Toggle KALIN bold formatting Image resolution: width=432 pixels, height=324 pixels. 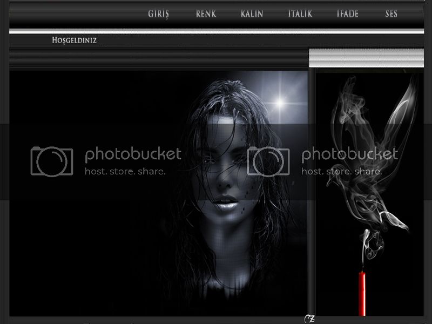(252, 14)
